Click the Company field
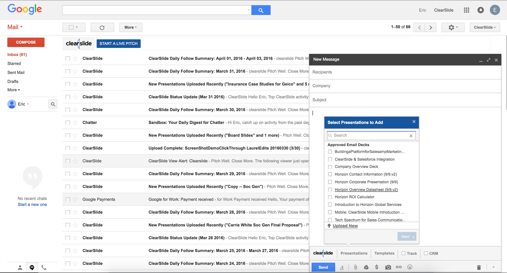 405,86
